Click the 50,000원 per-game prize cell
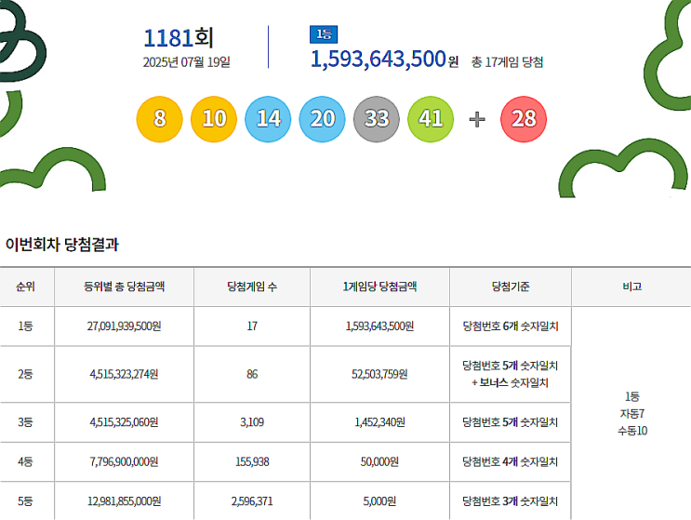Image resolution: width=691 pixels, height=520 pixels. pos(379,461)
